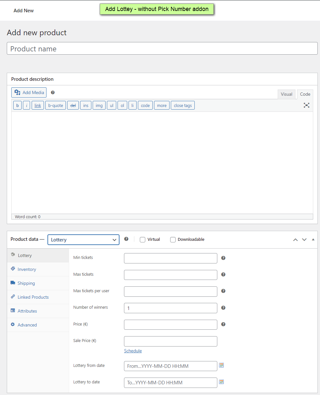Click help icon beside Price field
The width and height of the screenshot is (320, 395).
pos(223,324)
